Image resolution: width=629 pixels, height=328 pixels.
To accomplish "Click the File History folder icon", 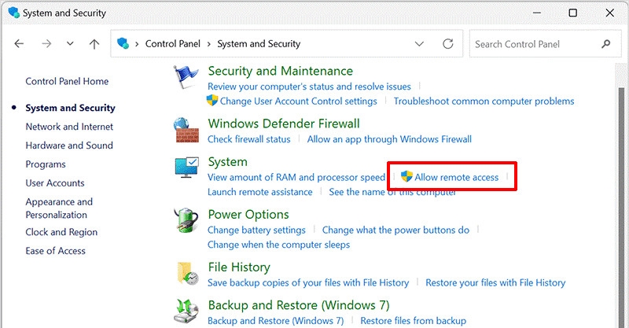I will (188, 274).
